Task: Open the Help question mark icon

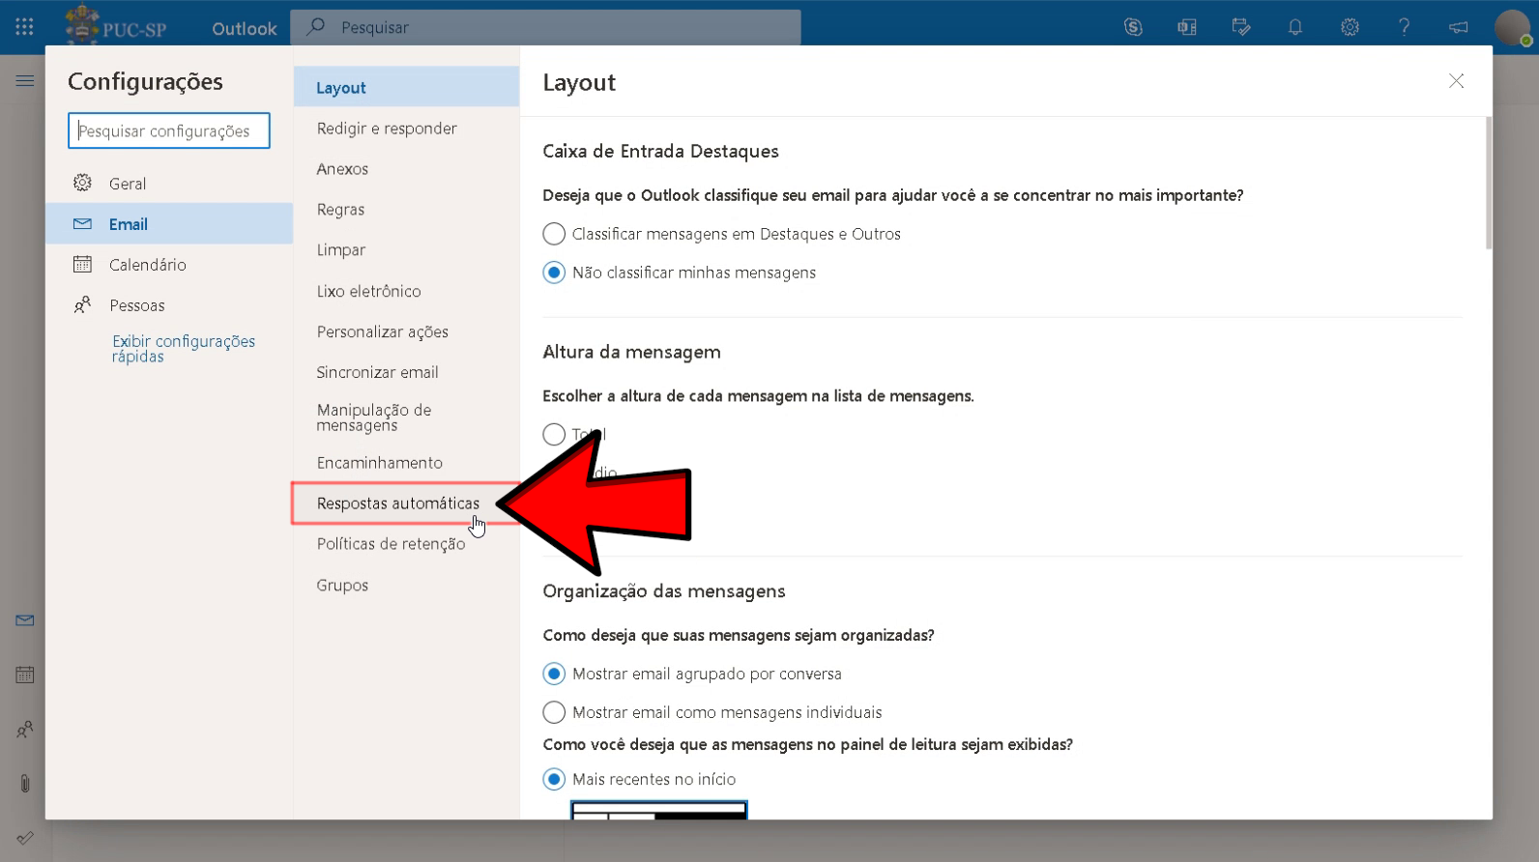Action: click(1404, 27)
